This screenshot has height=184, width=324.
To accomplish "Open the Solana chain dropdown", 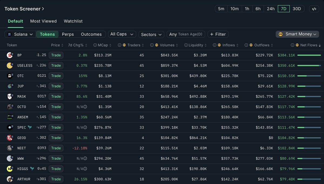I will pos(20,34).
